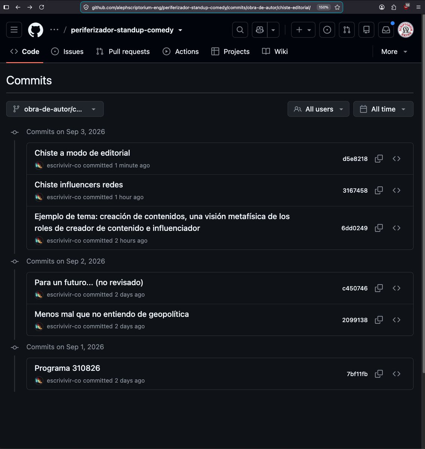Screen dimensions: 425x449
Task: Open the hamburger navigation menu
Action: click(14, 30)
